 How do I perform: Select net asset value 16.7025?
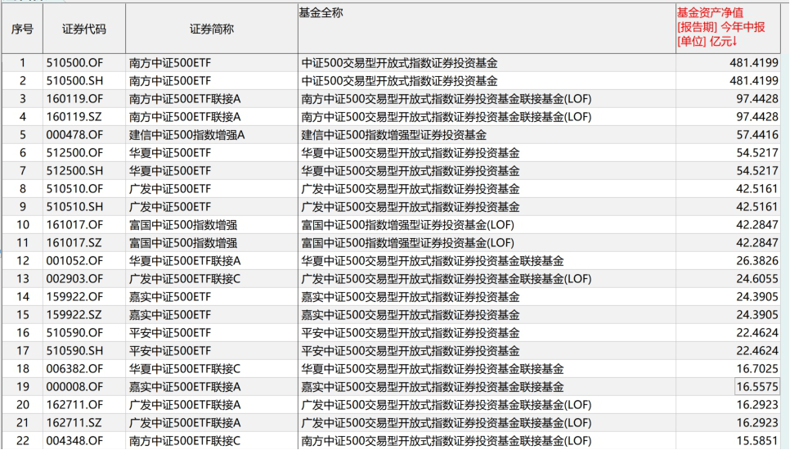point(757,369)
